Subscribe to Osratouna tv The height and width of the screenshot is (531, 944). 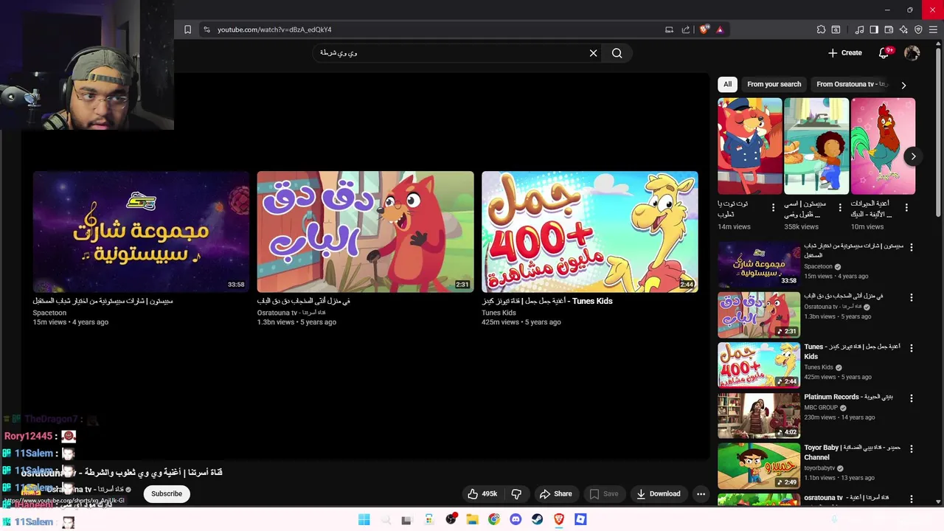pyautogui.click(x=167, y=493)
